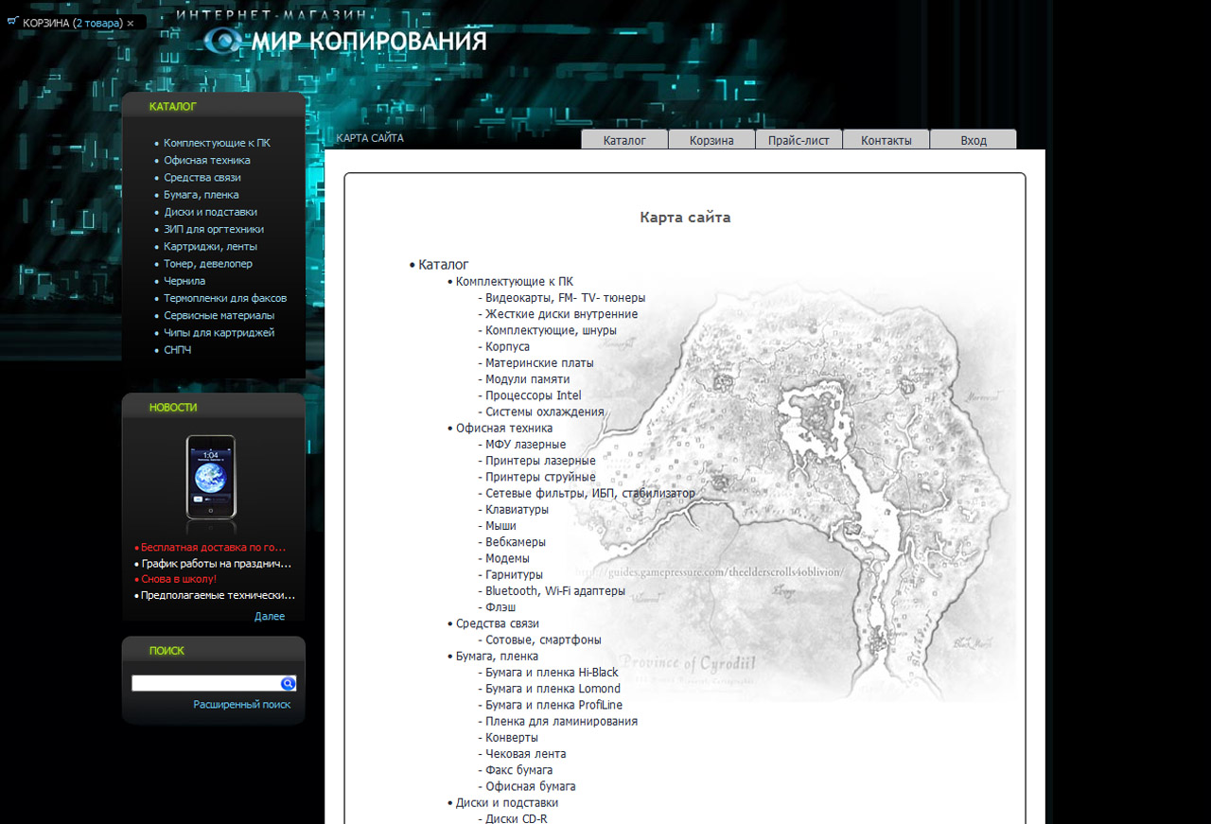Select Диски и подставки in sidebar catalog
Viewport: 1211px width, 824px height.
pos(210,212)
